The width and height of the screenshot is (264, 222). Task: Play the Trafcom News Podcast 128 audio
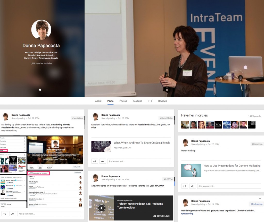pos(102,208)
